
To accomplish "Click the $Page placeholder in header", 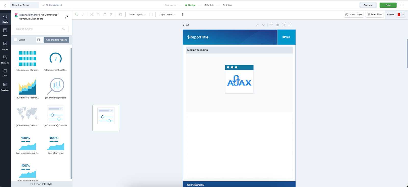I will pyautogui.click(x=286, y=37).
